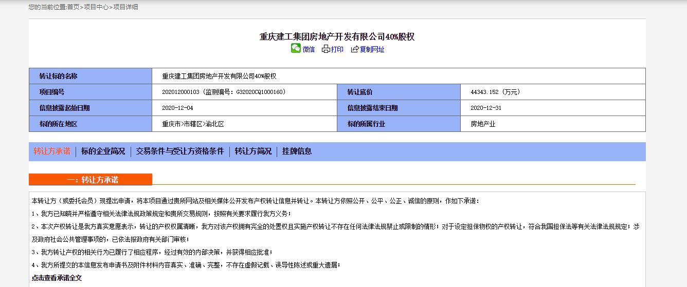Click 项目详细 in the breadcrumb
Viewport: 687px width, 287px height.
[x=125, y=7]
